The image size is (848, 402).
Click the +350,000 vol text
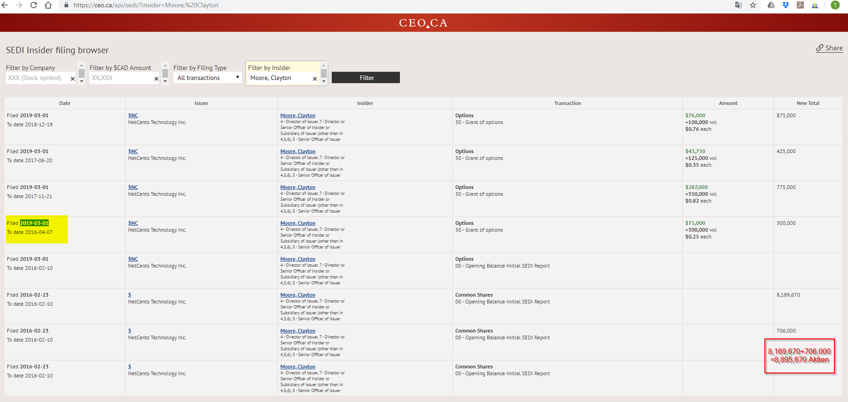click(x=701, y=194)
